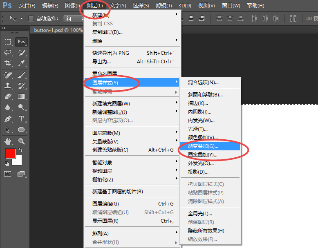Click 创建剪贴蒙版(C) menu item
Screen dimensions: 318x248
tap(132, 150)
